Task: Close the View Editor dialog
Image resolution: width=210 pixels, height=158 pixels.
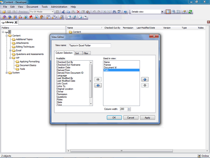Action: (x=154, y=36)
